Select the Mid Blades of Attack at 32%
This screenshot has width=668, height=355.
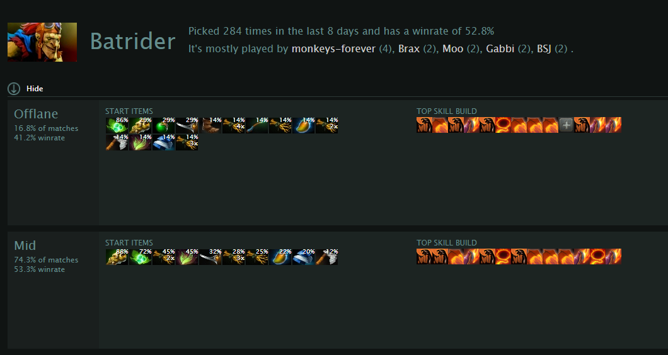point(210,257)
